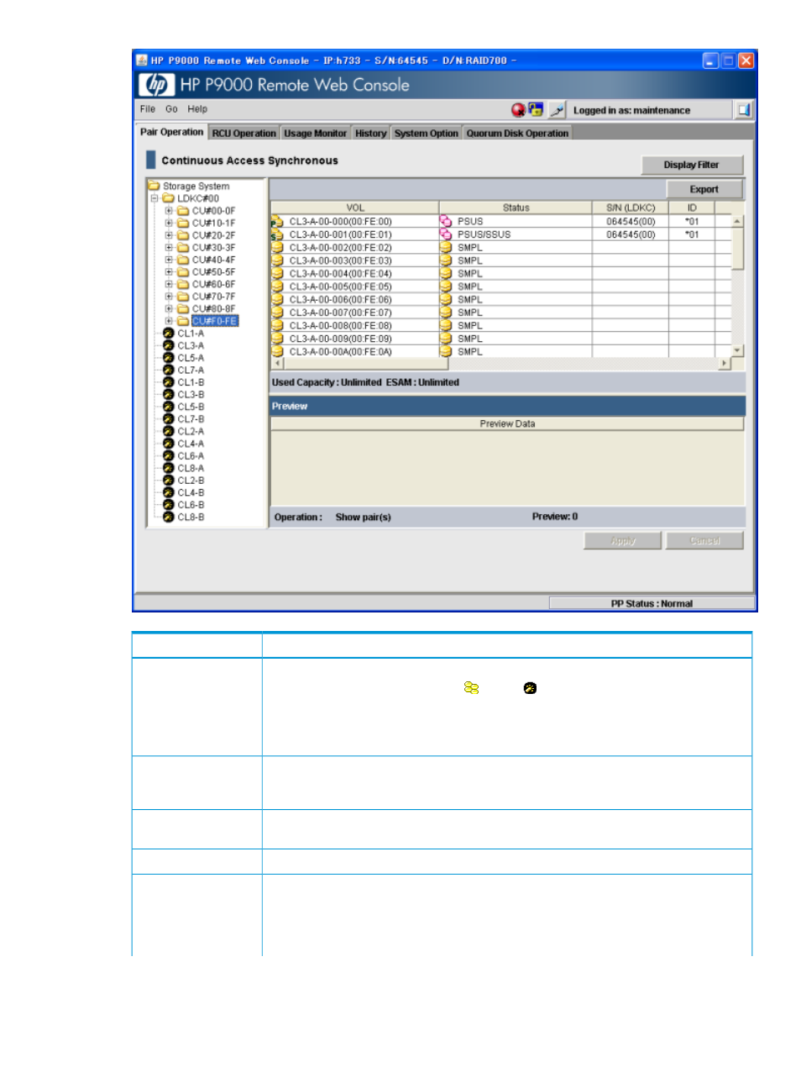Screen dimensions: 801x1067
Task: Open the Help menu
Action: [197, 109]
